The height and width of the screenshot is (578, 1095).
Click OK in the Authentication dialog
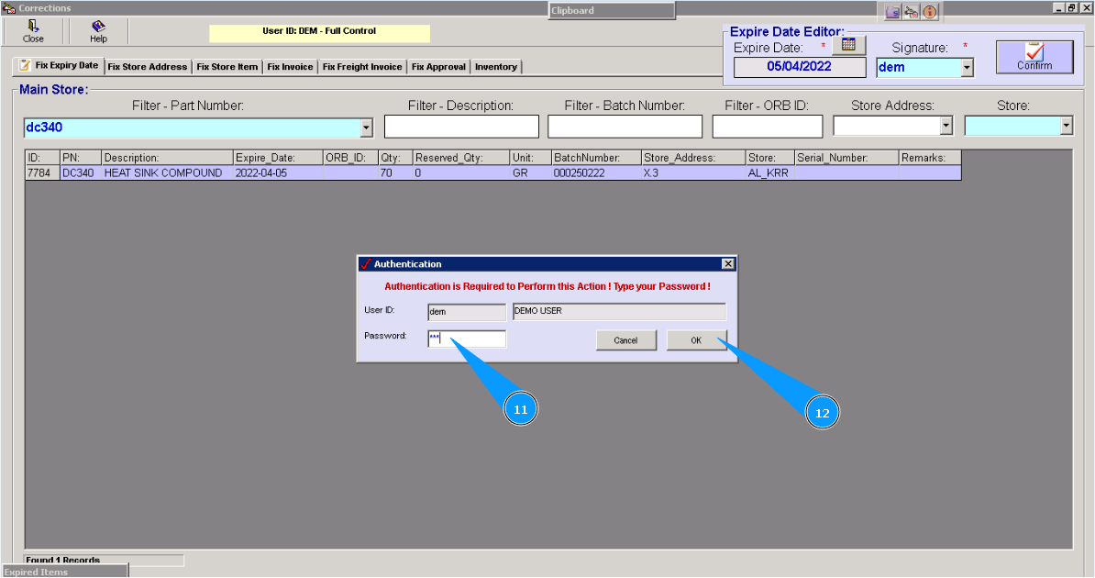click(696, 340)
